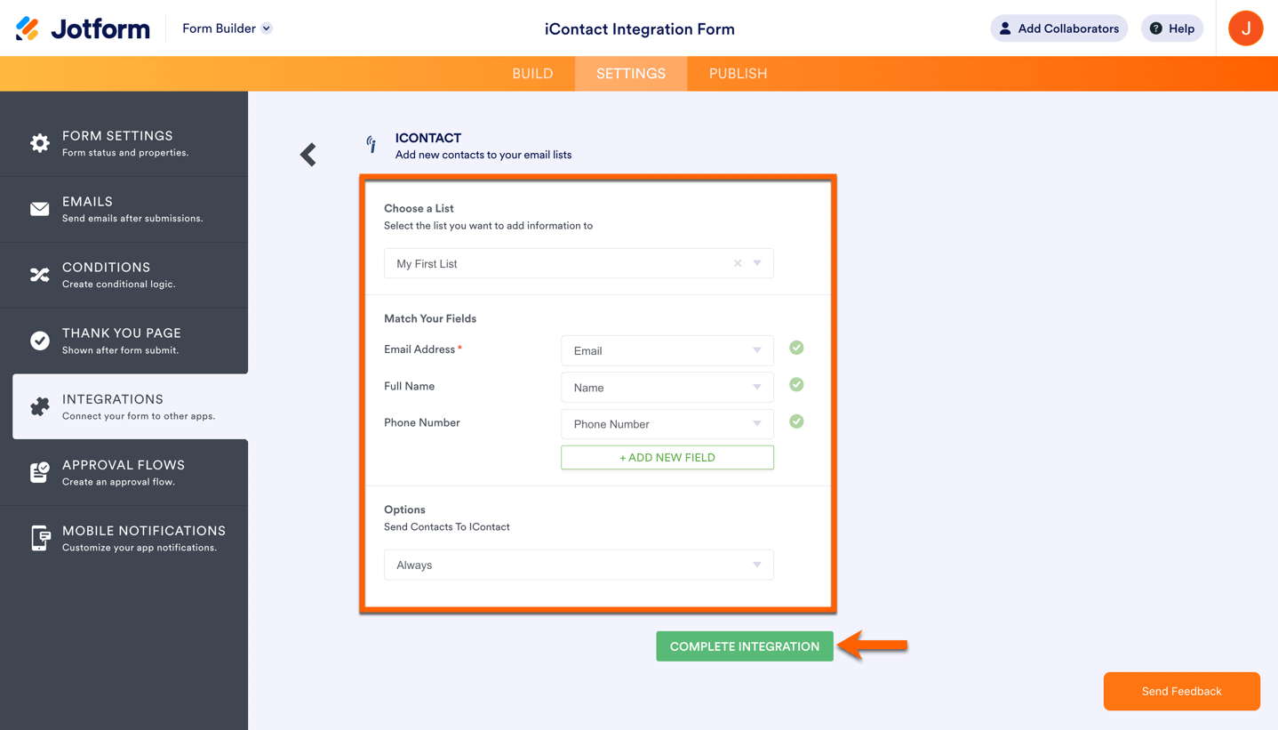Viewport: 1278px width, 730px height.
Task: Click the Add Collaborators person icon
Action: [x=1005, y=28]
